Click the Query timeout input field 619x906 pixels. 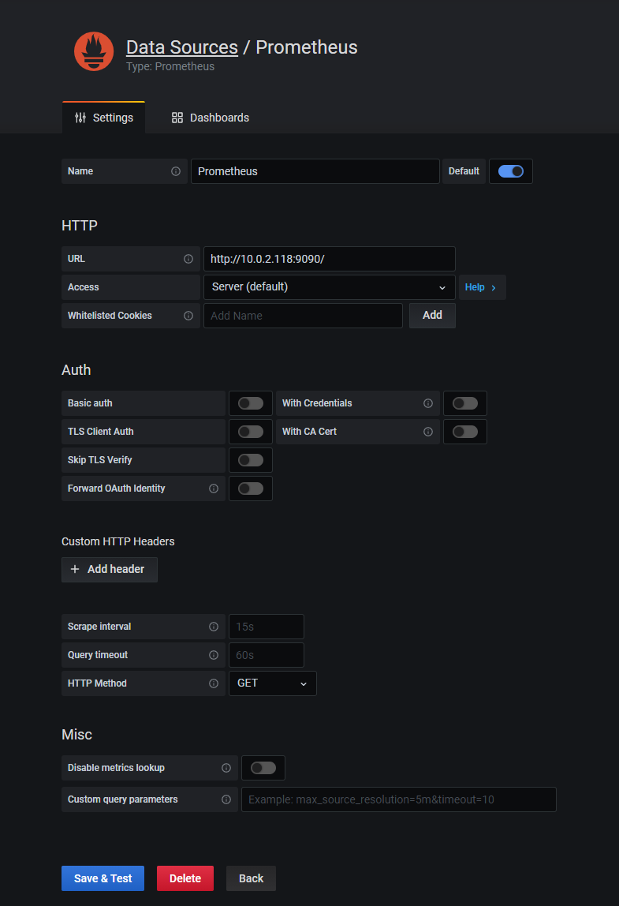(x=266, y=655)
